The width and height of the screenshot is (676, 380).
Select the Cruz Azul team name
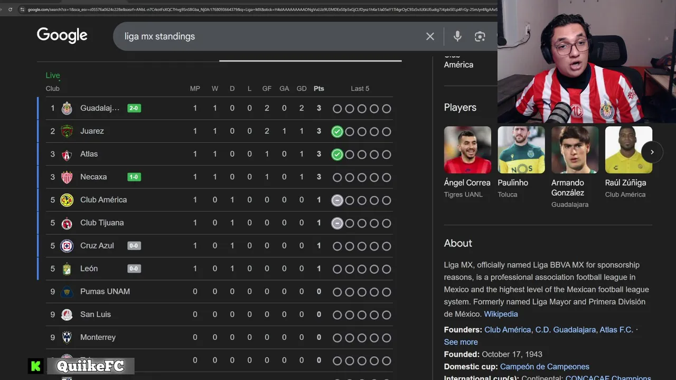(97, 245)
